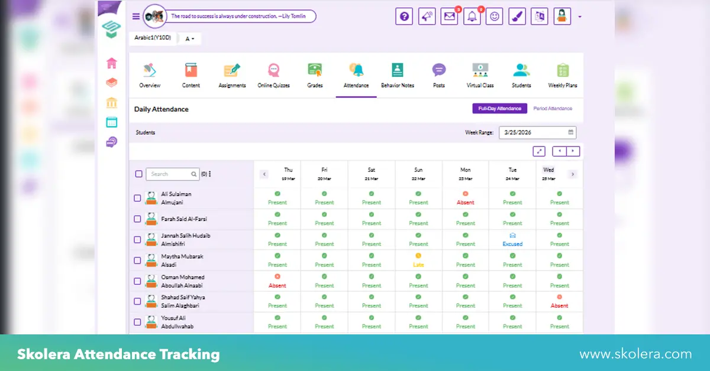
Task: Click Ali Sulaiman's Absent status on Monday
Action: pyautogui.click(x=466, y=198)
